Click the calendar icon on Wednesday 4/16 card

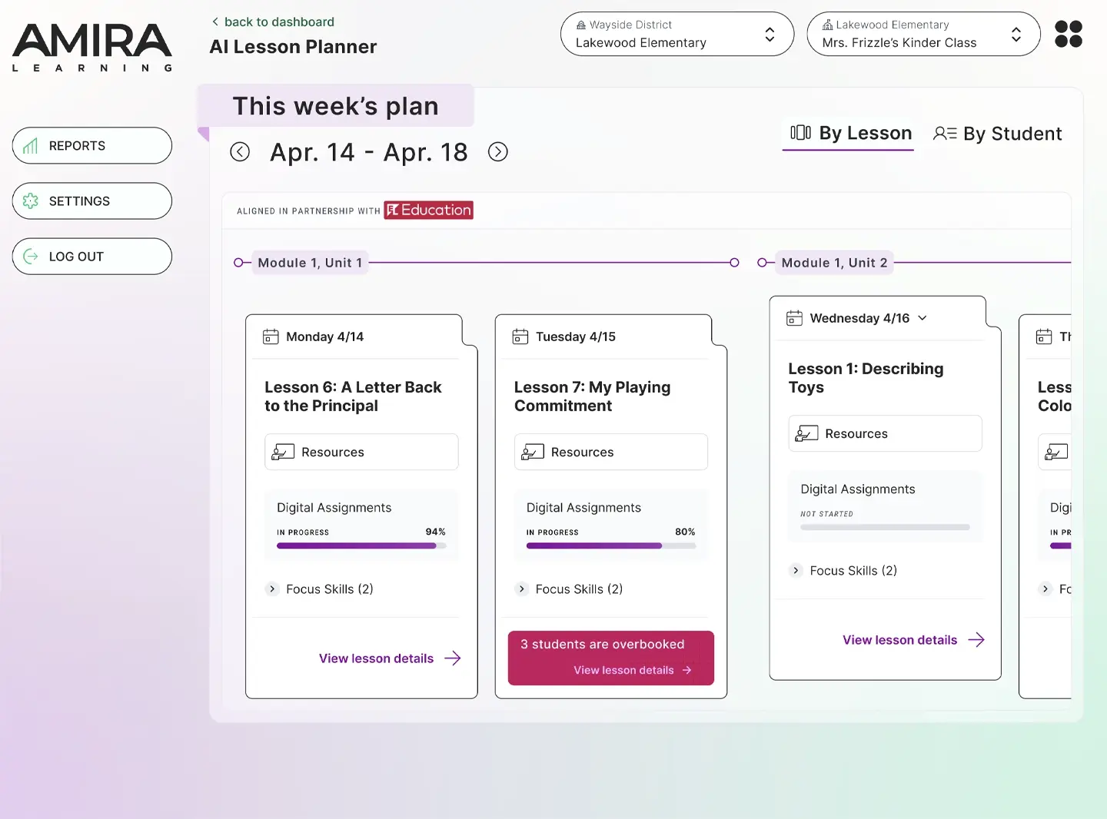(795, 317)
